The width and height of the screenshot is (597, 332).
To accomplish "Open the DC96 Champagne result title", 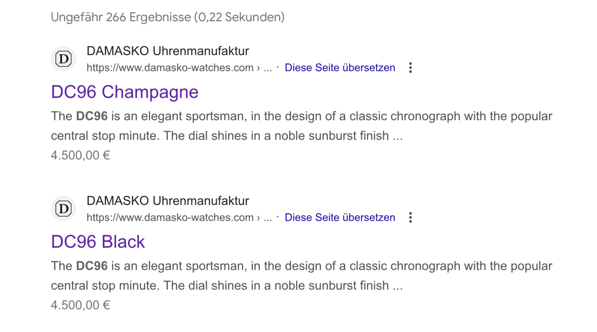I will pos(125,92).
